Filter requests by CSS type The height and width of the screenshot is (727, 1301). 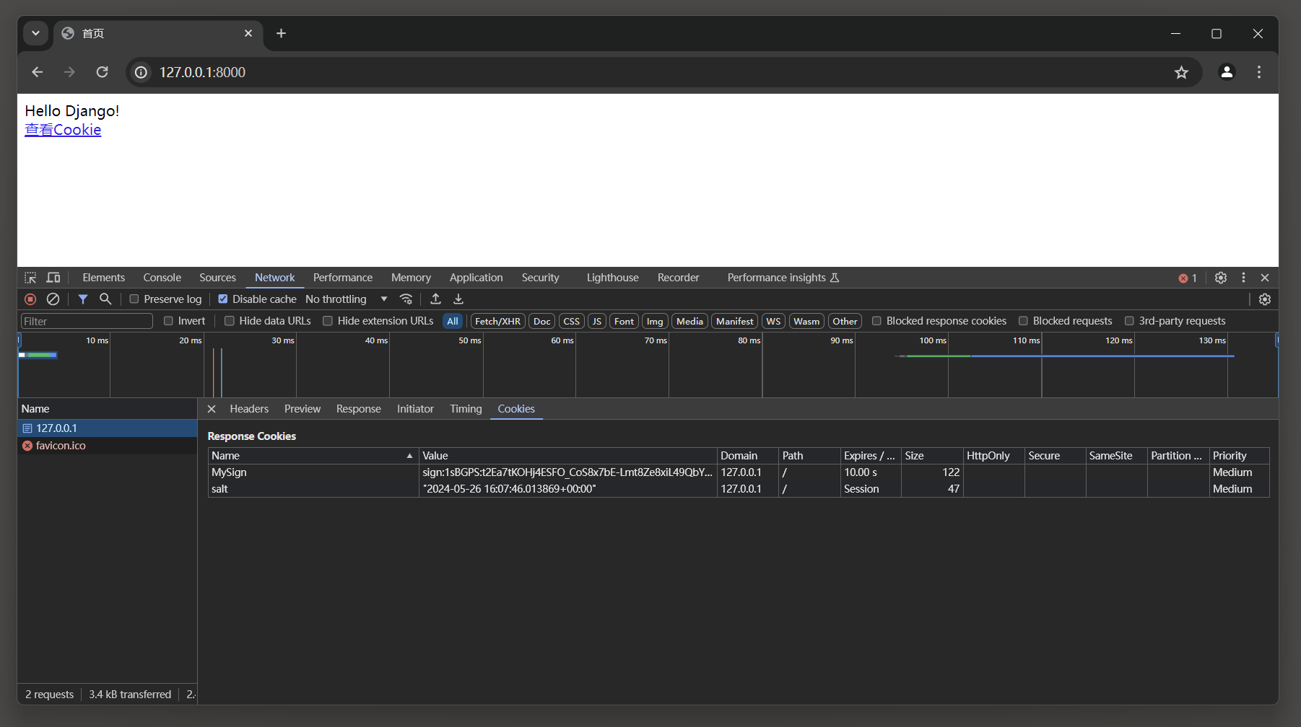[x=572, y=321]
